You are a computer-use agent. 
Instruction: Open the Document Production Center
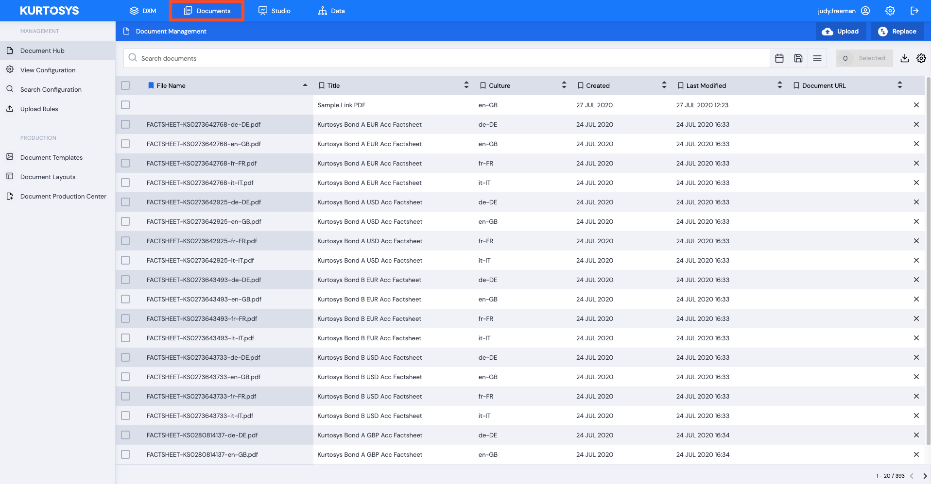[x=63, y=196]
